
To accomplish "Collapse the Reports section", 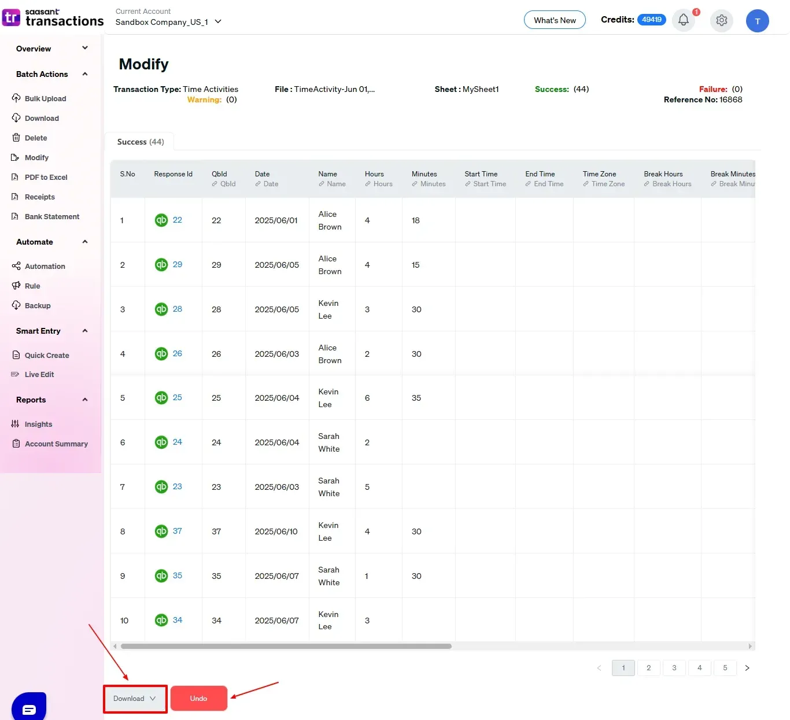I will (x=85, y=399).
